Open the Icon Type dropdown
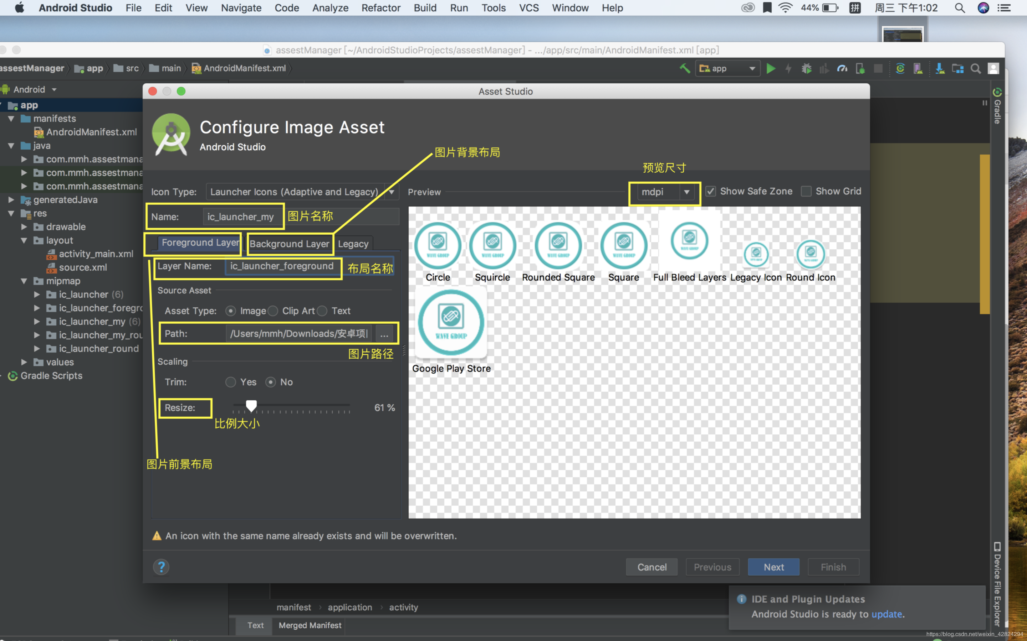 point(391,192)
